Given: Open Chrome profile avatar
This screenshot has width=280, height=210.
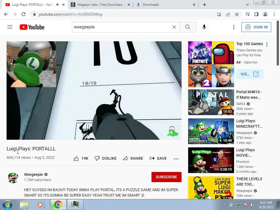Looking at the screenshot, I should [x=265, y=14].
